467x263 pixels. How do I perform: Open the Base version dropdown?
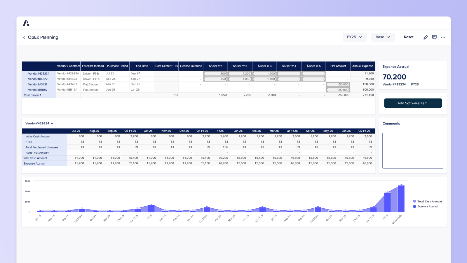tap(383, 37)
